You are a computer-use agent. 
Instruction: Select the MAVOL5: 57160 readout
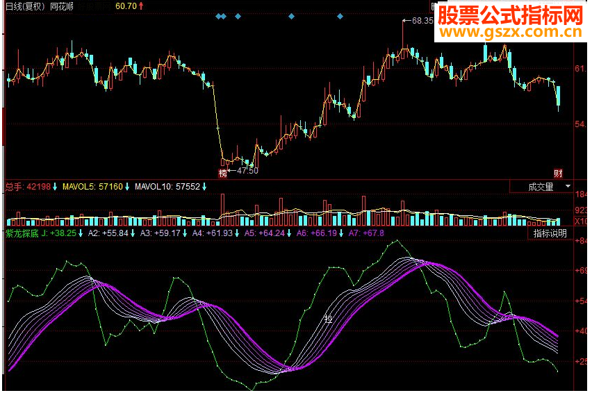(x=93, y=187)
